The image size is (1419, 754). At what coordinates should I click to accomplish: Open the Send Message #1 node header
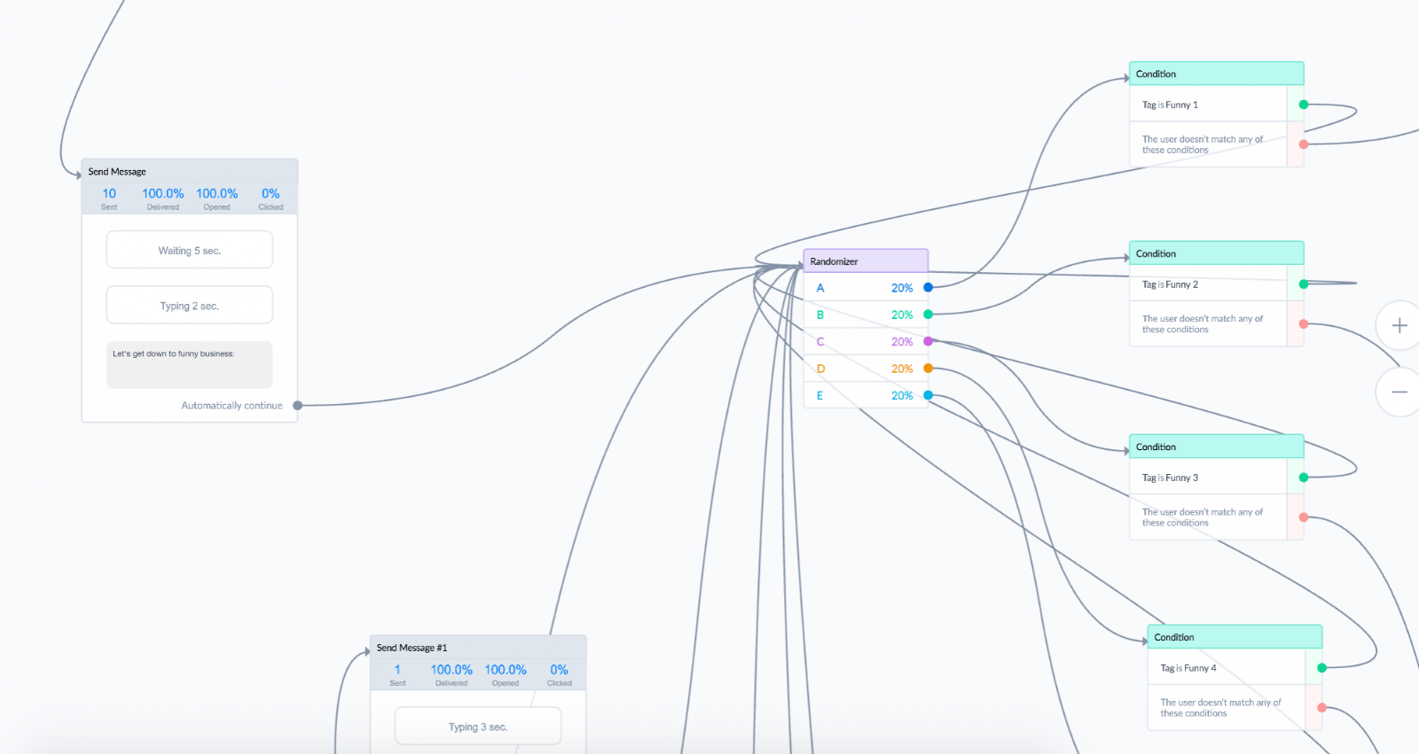coord(478,647)
